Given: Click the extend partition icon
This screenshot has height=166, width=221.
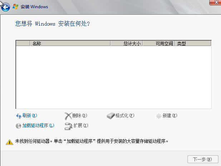Looking at the screenshot, I should (x=68, y=126).
